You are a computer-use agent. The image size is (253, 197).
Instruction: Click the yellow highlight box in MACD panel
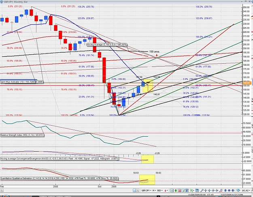point(147,159)
